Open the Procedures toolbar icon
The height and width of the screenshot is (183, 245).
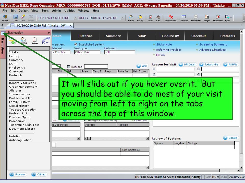coord(218,18)
